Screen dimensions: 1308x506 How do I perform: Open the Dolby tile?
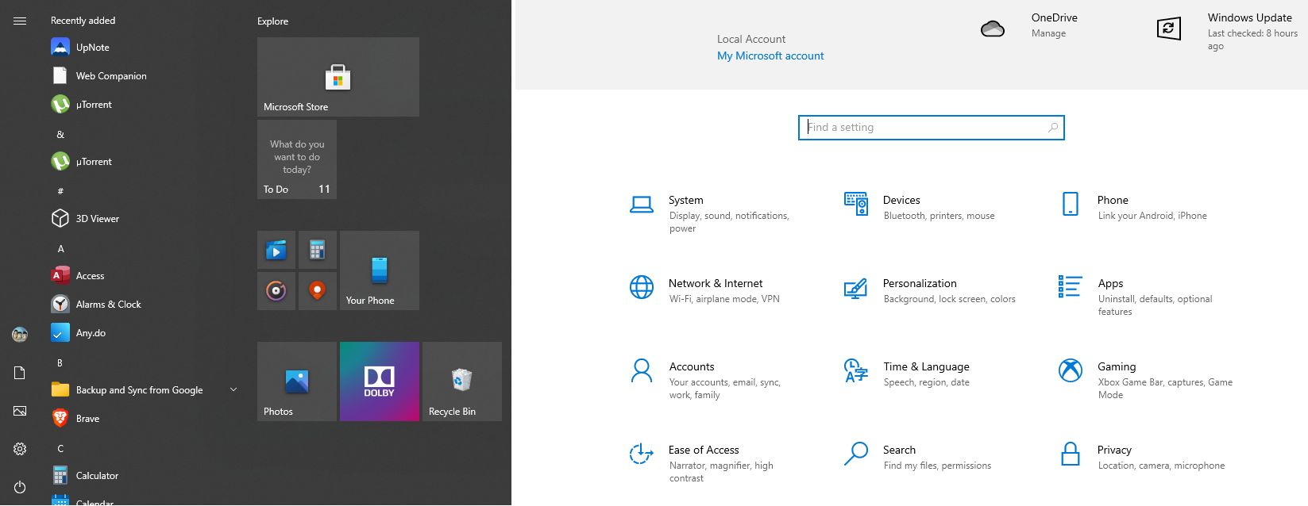[x=380, y=381]
